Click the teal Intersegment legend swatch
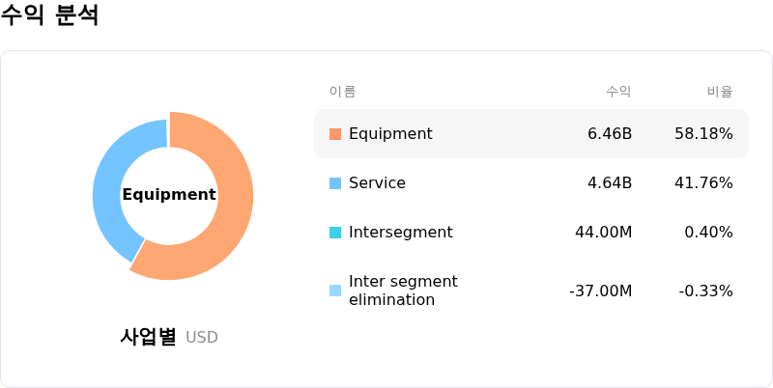This screenshot has width=773, height=388. (x=335, y=233)
